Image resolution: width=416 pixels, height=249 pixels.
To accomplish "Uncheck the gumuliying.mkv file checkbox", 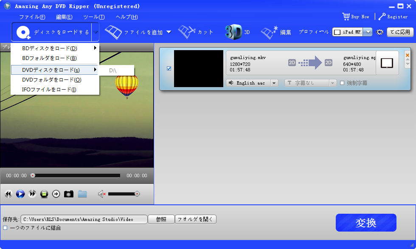I will click(169, 68).
